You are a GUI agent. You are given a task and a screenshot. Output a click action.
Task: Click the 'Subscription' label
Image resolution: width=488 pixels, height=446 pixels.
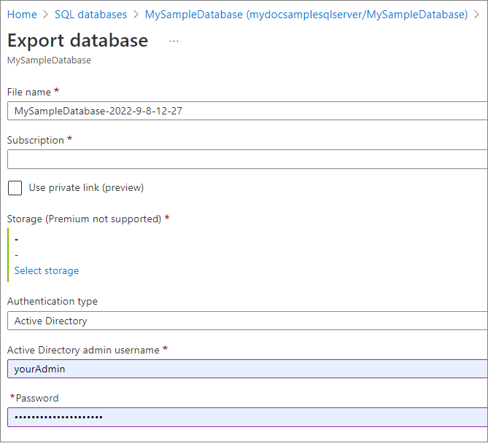(x=36, y=140)
